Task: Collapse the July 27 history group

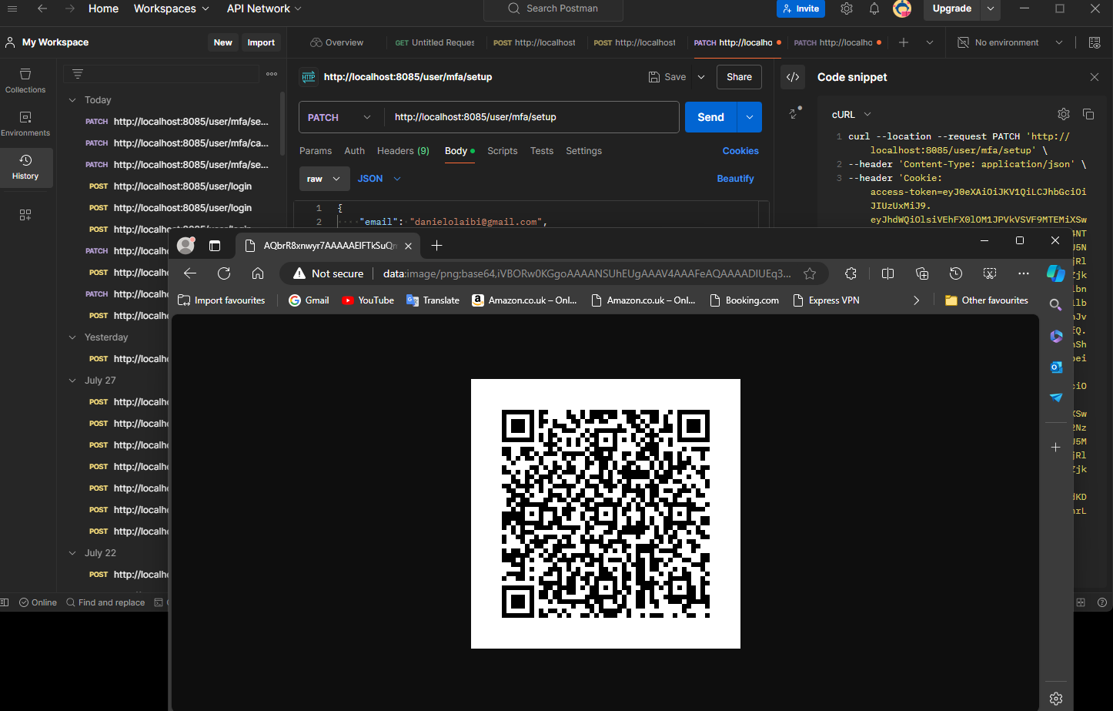Action: tap(72, 381)
